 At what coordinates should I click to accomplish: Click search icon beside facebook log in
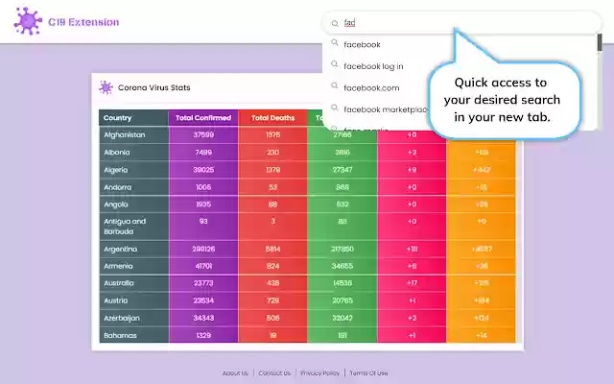(335, 64)
